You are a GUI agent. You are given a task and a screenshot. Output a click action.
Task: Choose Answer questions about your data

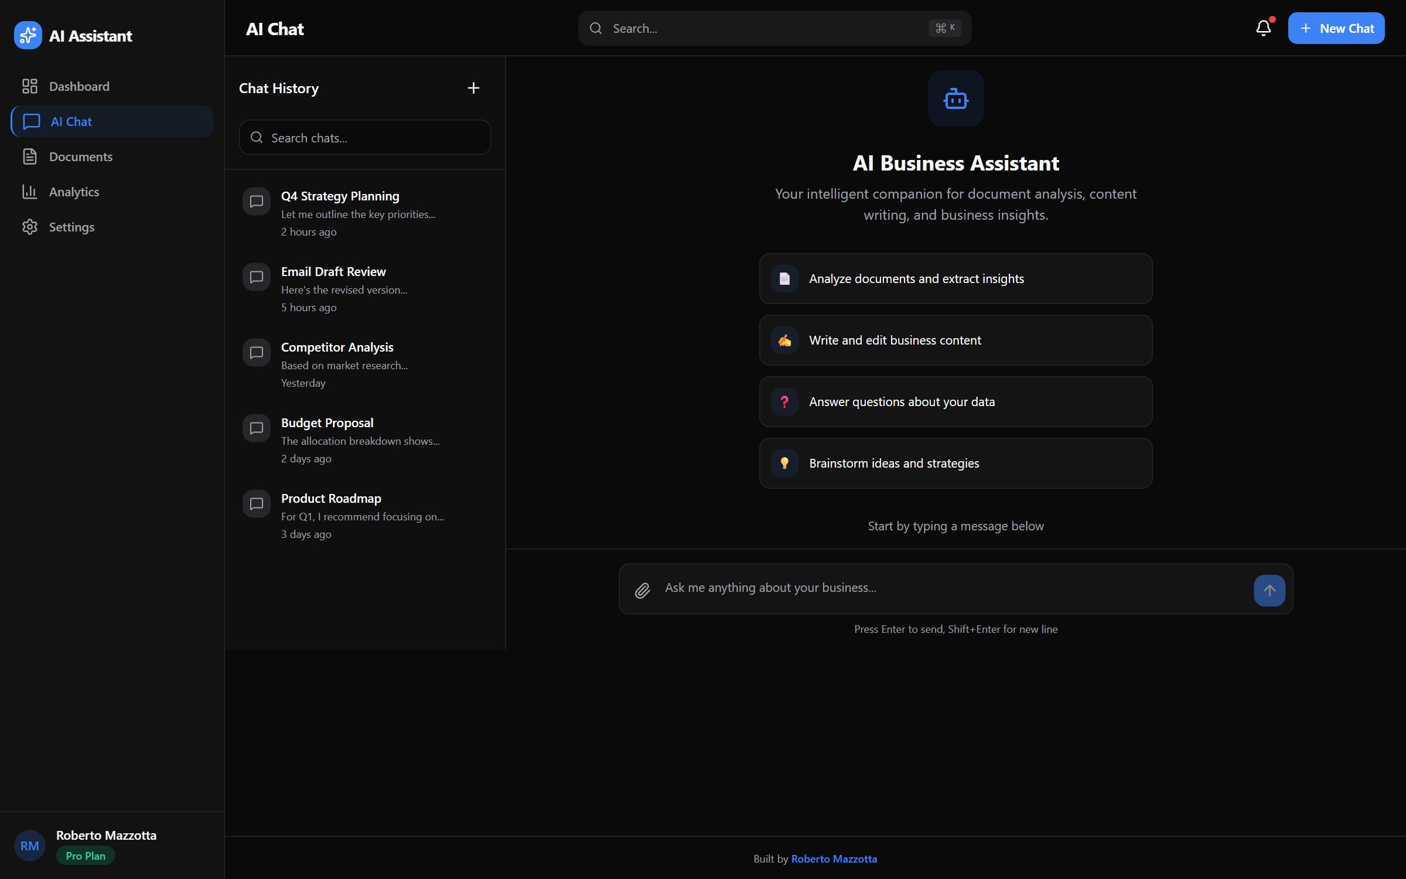click(955, 402)
